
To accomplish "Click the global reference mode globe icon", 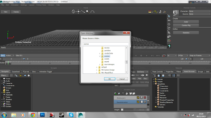I will [169, 46].
